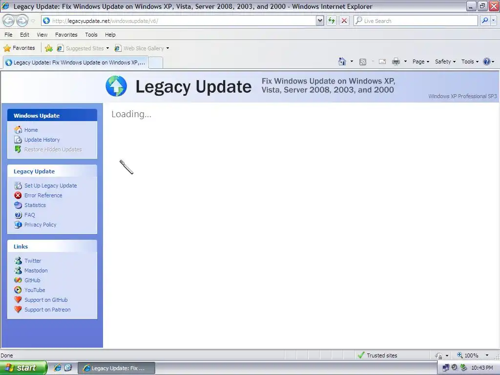Click the Refresh page icon
The width and height of the screenshot is (500, 375).
(x=332, y=21)
